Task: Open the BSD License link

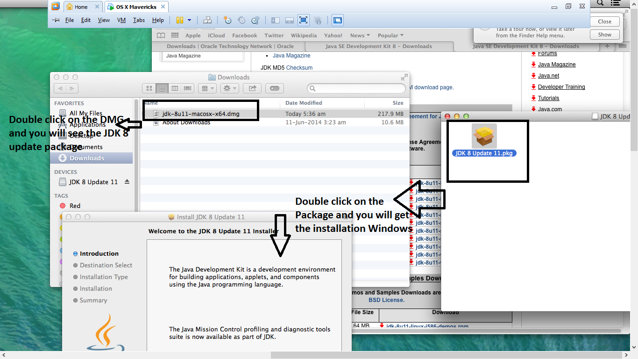Action: click(x=386, y=300)
